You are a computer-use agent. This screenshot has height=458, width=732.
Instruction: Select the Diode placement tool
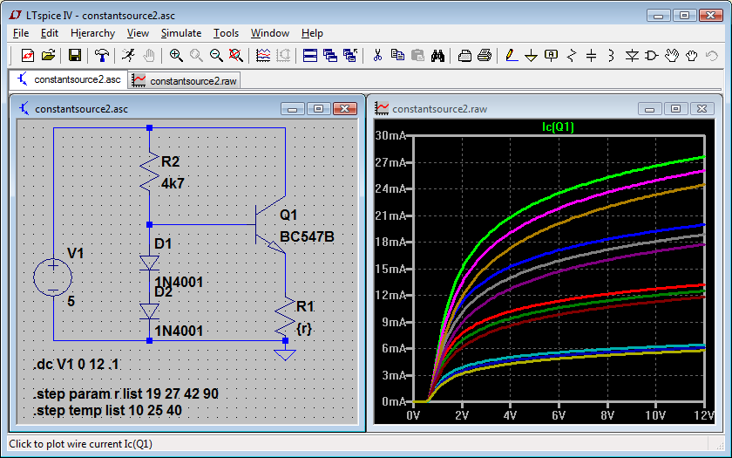pyautogui.click(x=632, y=56)
